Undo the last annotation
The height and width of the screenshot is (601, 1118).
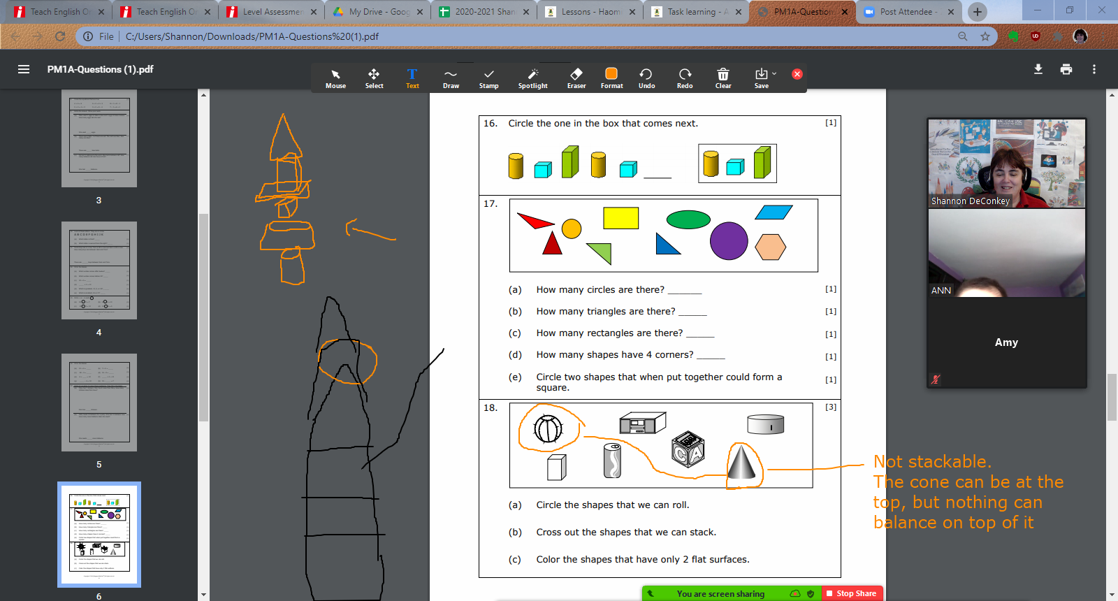(x=646, y=78)
